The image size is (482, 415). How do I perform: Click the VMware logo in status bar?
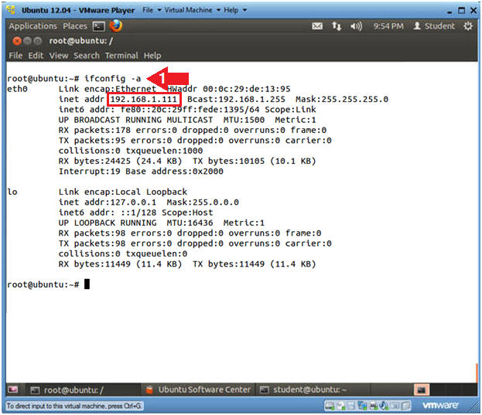440,406
